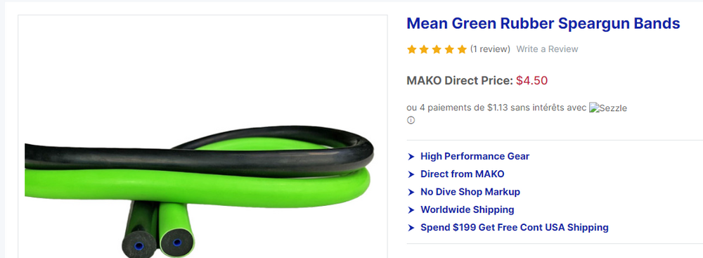Click arrow bullet beside Direct from MAKO
Screen dimensions: 703x258
tap(411, 174)
